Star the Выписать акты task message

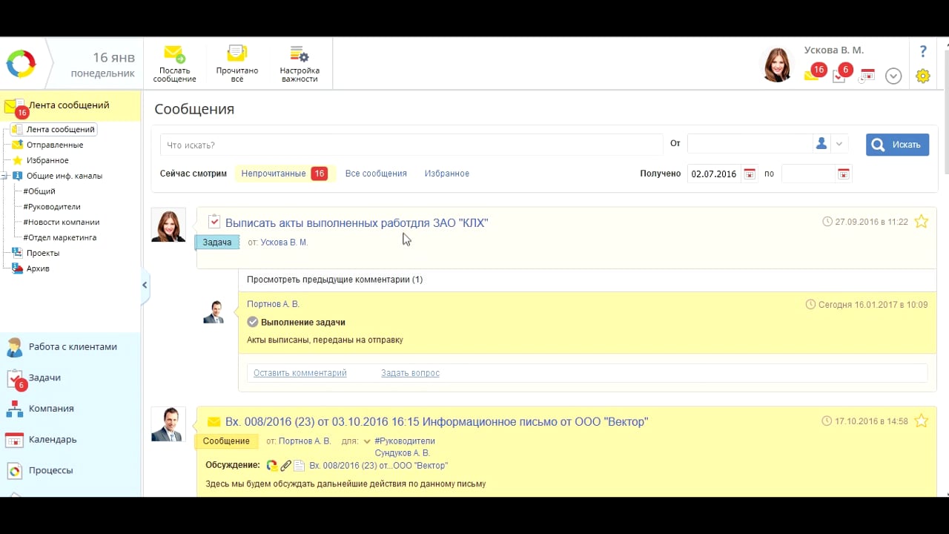pyautogui.click(x=921, y=222)
